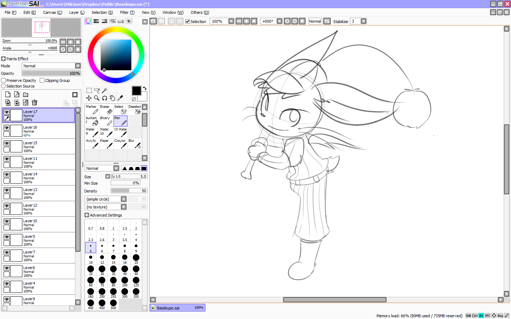Toggle the Clipping Group checkbox

[x=42, y=80]
